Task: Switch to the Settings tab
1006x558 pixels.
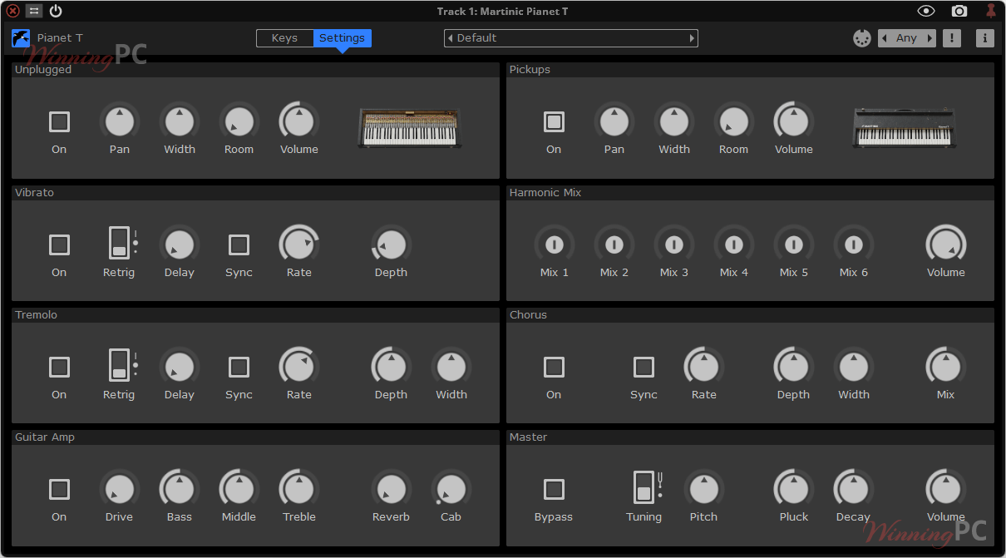Action: (343, 38)
